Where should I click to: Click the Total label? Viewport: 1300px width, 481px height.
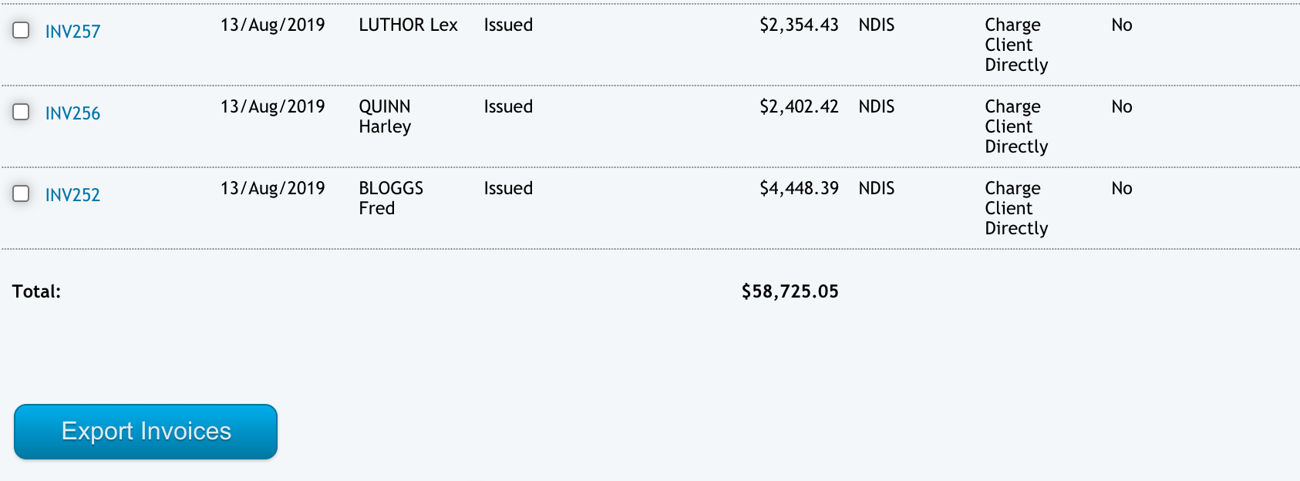36,291
